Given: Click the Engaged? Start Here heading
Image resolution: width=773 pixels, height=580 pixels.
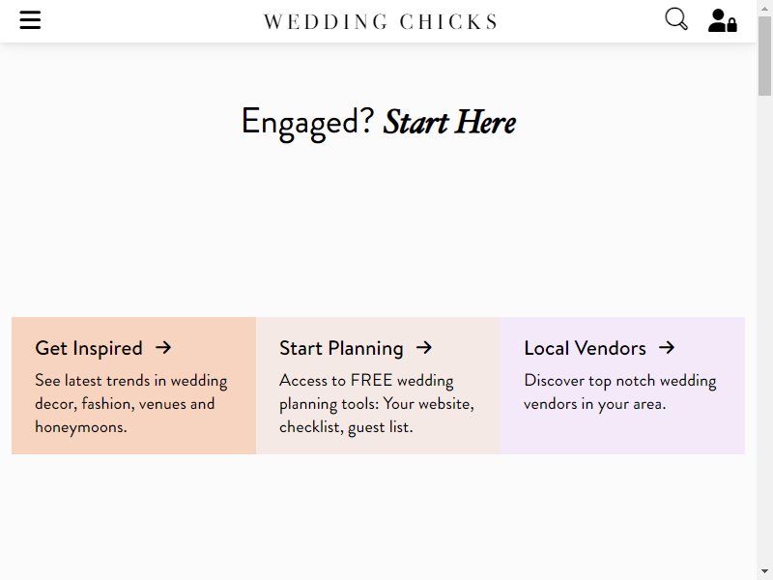Looking at the screenshot, I should (379, 122).
